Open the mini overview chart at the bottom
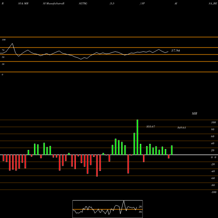 tap(108, 209)
